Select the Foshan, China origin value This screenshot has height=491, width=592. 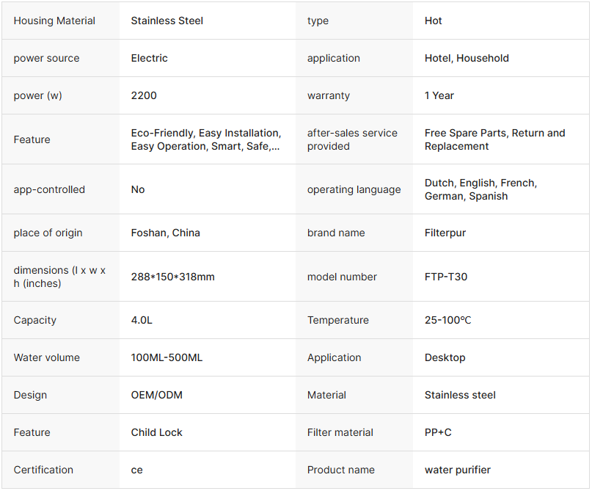click(x=166, y=233)
